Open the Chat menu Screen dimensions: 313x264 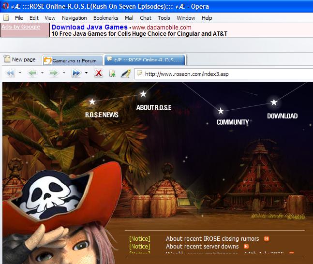[146, 18]
